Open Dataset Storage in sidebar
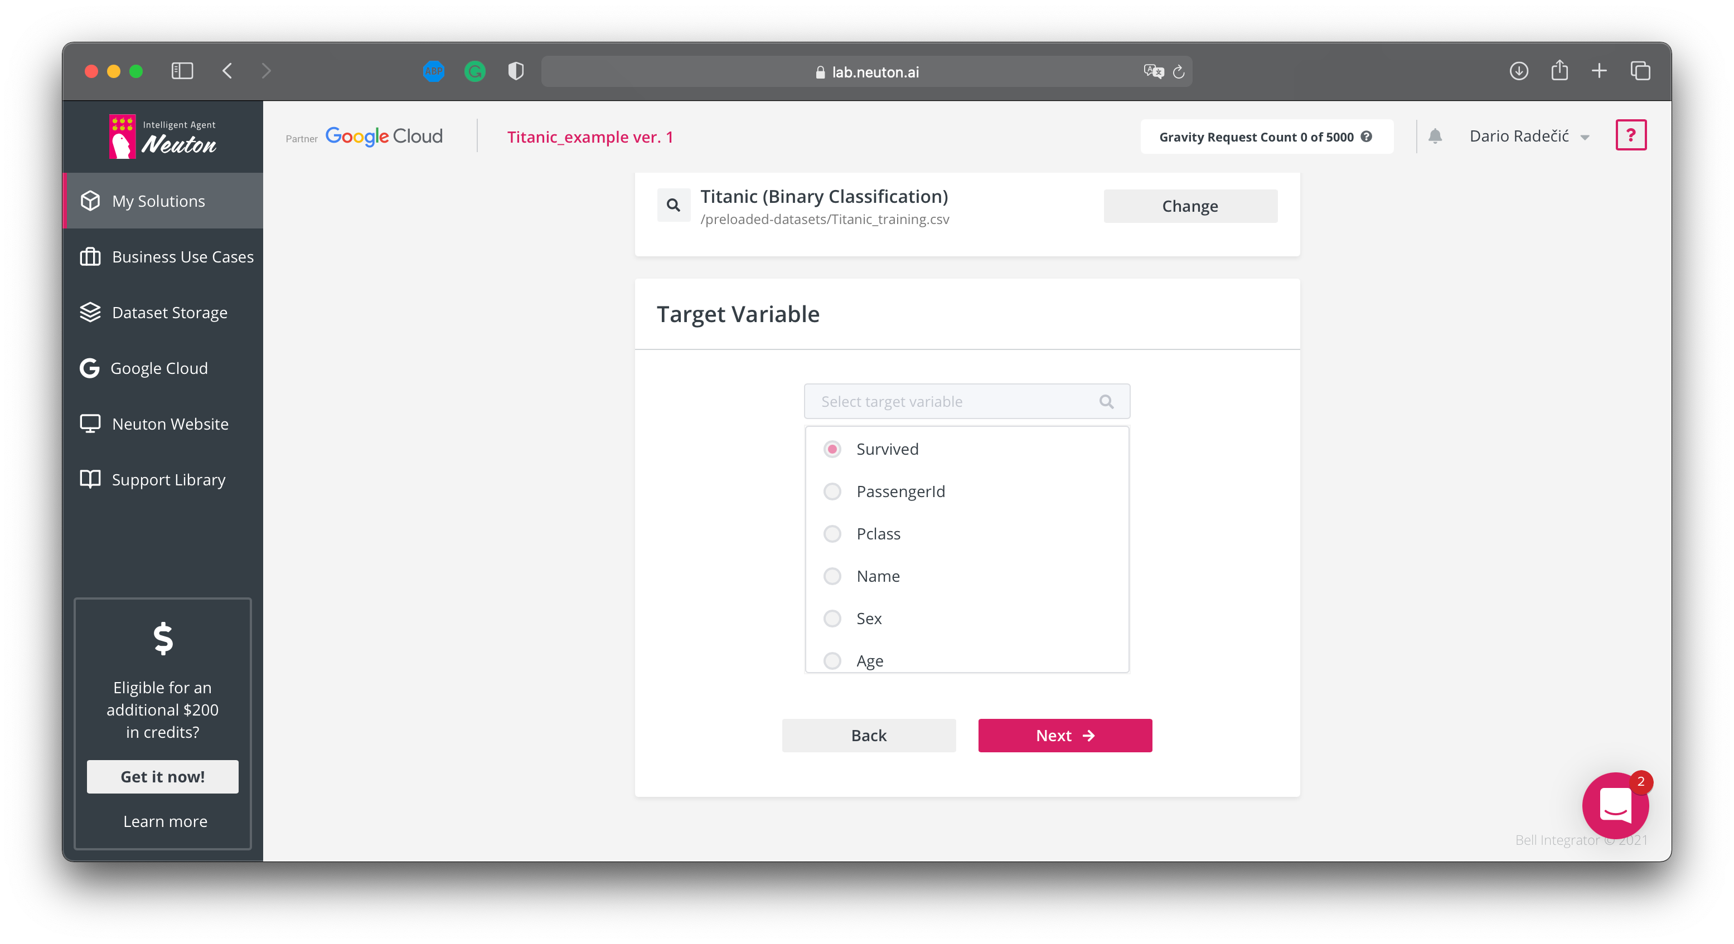 point(169,313)
